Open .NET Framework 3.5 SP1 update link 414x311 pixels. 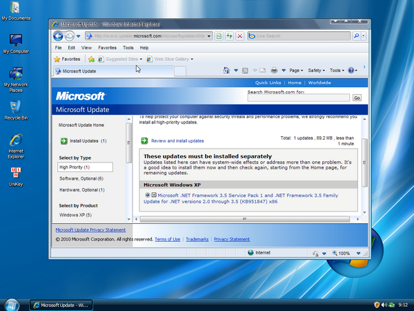(x=241, y=198)
